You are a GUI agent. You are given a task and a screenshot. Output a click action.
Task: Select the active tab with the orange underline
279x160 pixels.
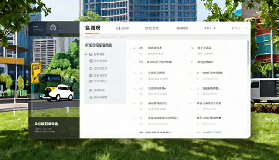[x=92, y=28]
